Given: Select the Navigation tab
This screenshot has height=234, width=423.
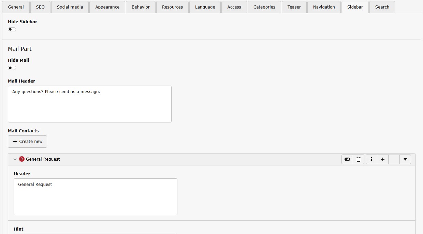Looking at the screenshot, I should tap(324, 7).
